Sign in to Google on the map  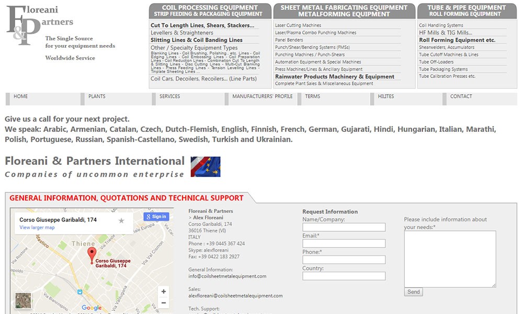pyautogui.click(x=156, y=217)
